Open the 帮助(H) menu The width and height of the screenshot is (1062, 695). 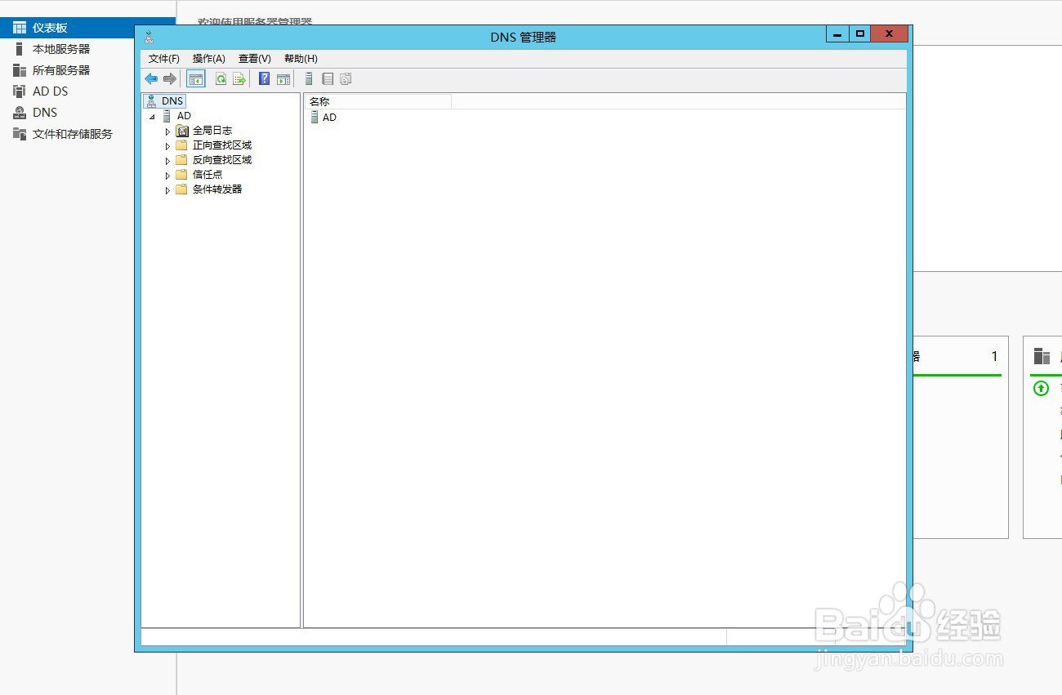(301, 59)
